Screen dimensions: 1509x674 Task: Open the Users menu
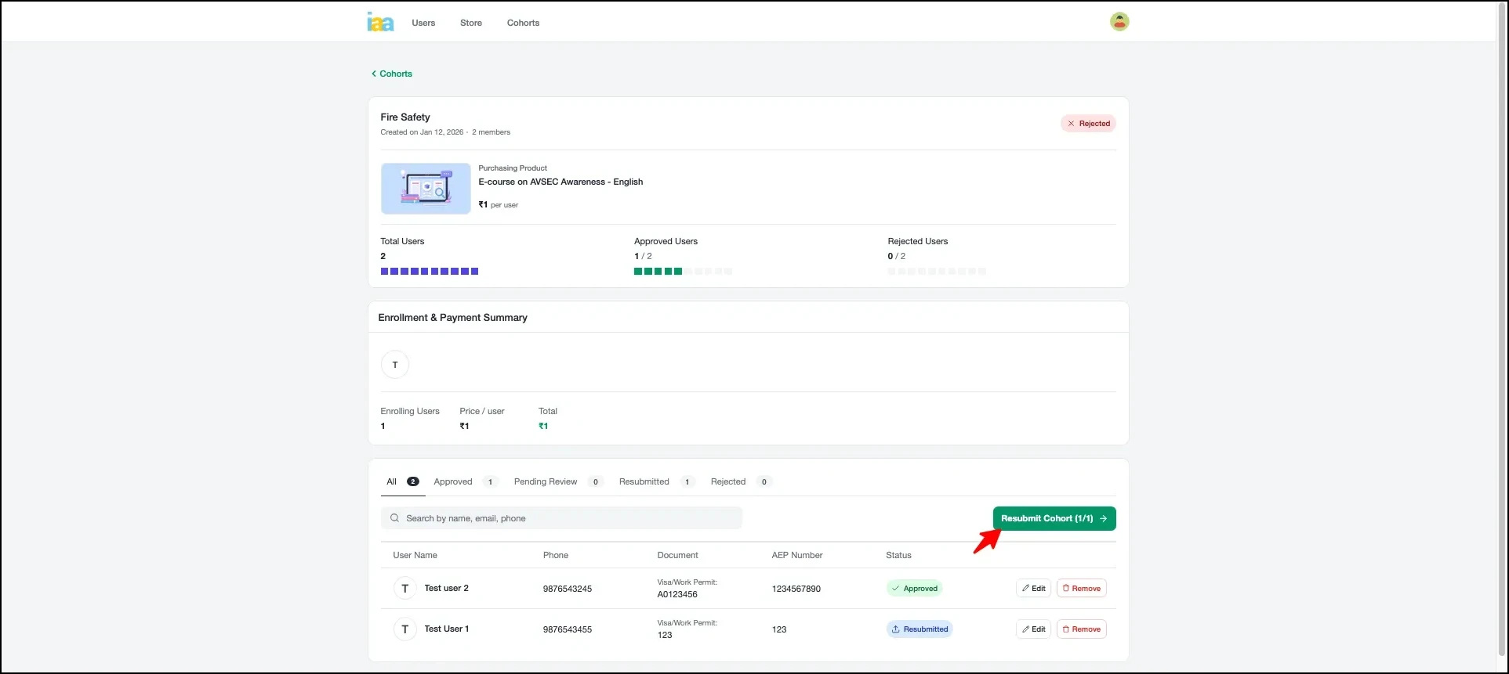point(423,23)
